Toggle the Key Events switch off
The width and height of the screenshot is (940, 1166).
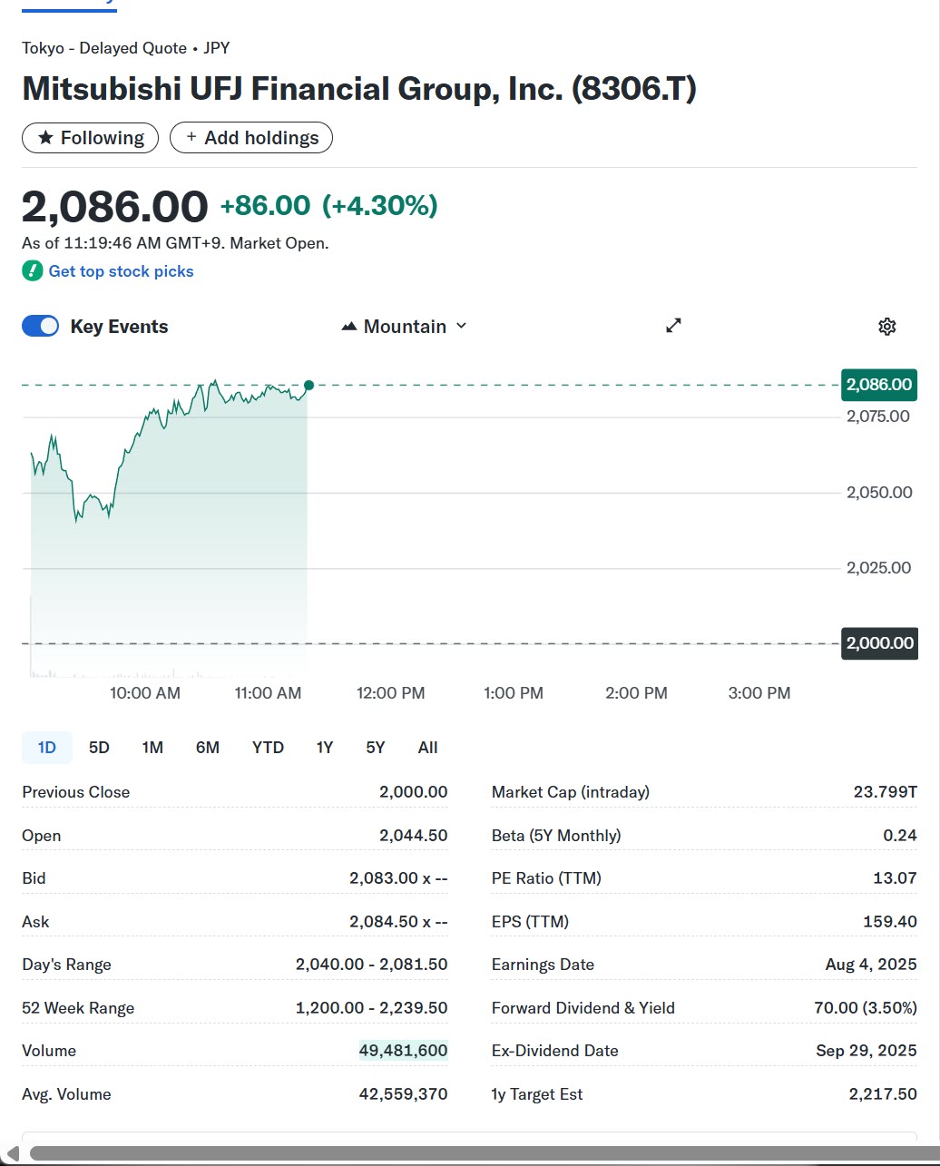coord(40,327)
